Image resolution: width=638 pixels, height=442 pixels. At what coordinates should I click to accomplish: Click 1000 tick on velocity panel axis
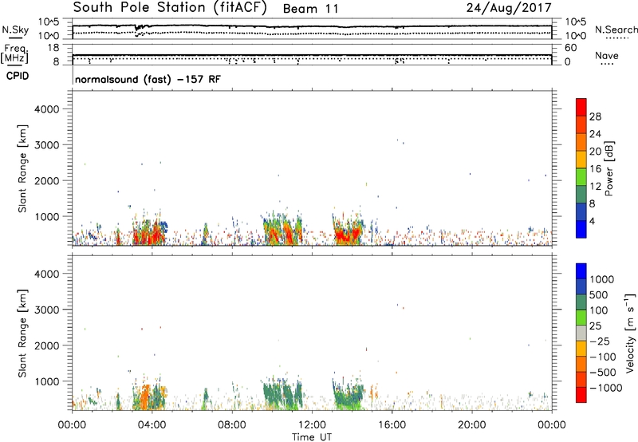(x=47, y=381)
